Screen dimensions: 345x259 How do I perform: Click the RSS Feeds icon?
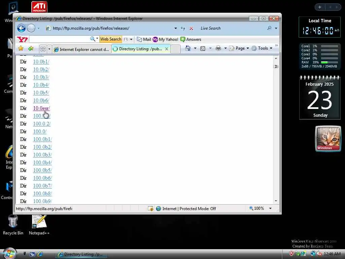202,49
